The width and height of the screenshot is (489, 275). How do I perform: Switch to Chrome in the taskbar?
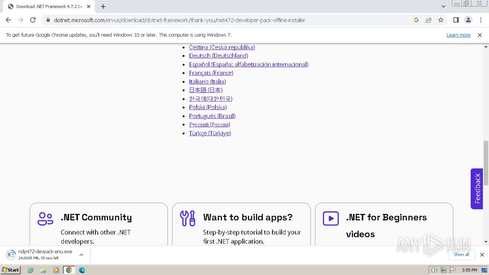pyautogui.click(x=69, y=270)
